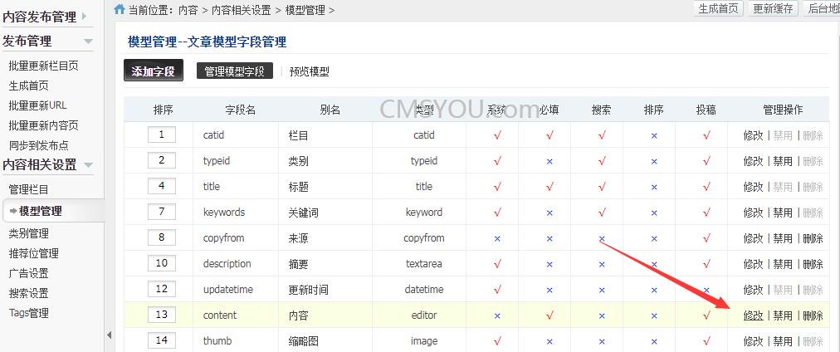Click 修改 for the content field
The image size is (840, 352).
tap(753, 315)
